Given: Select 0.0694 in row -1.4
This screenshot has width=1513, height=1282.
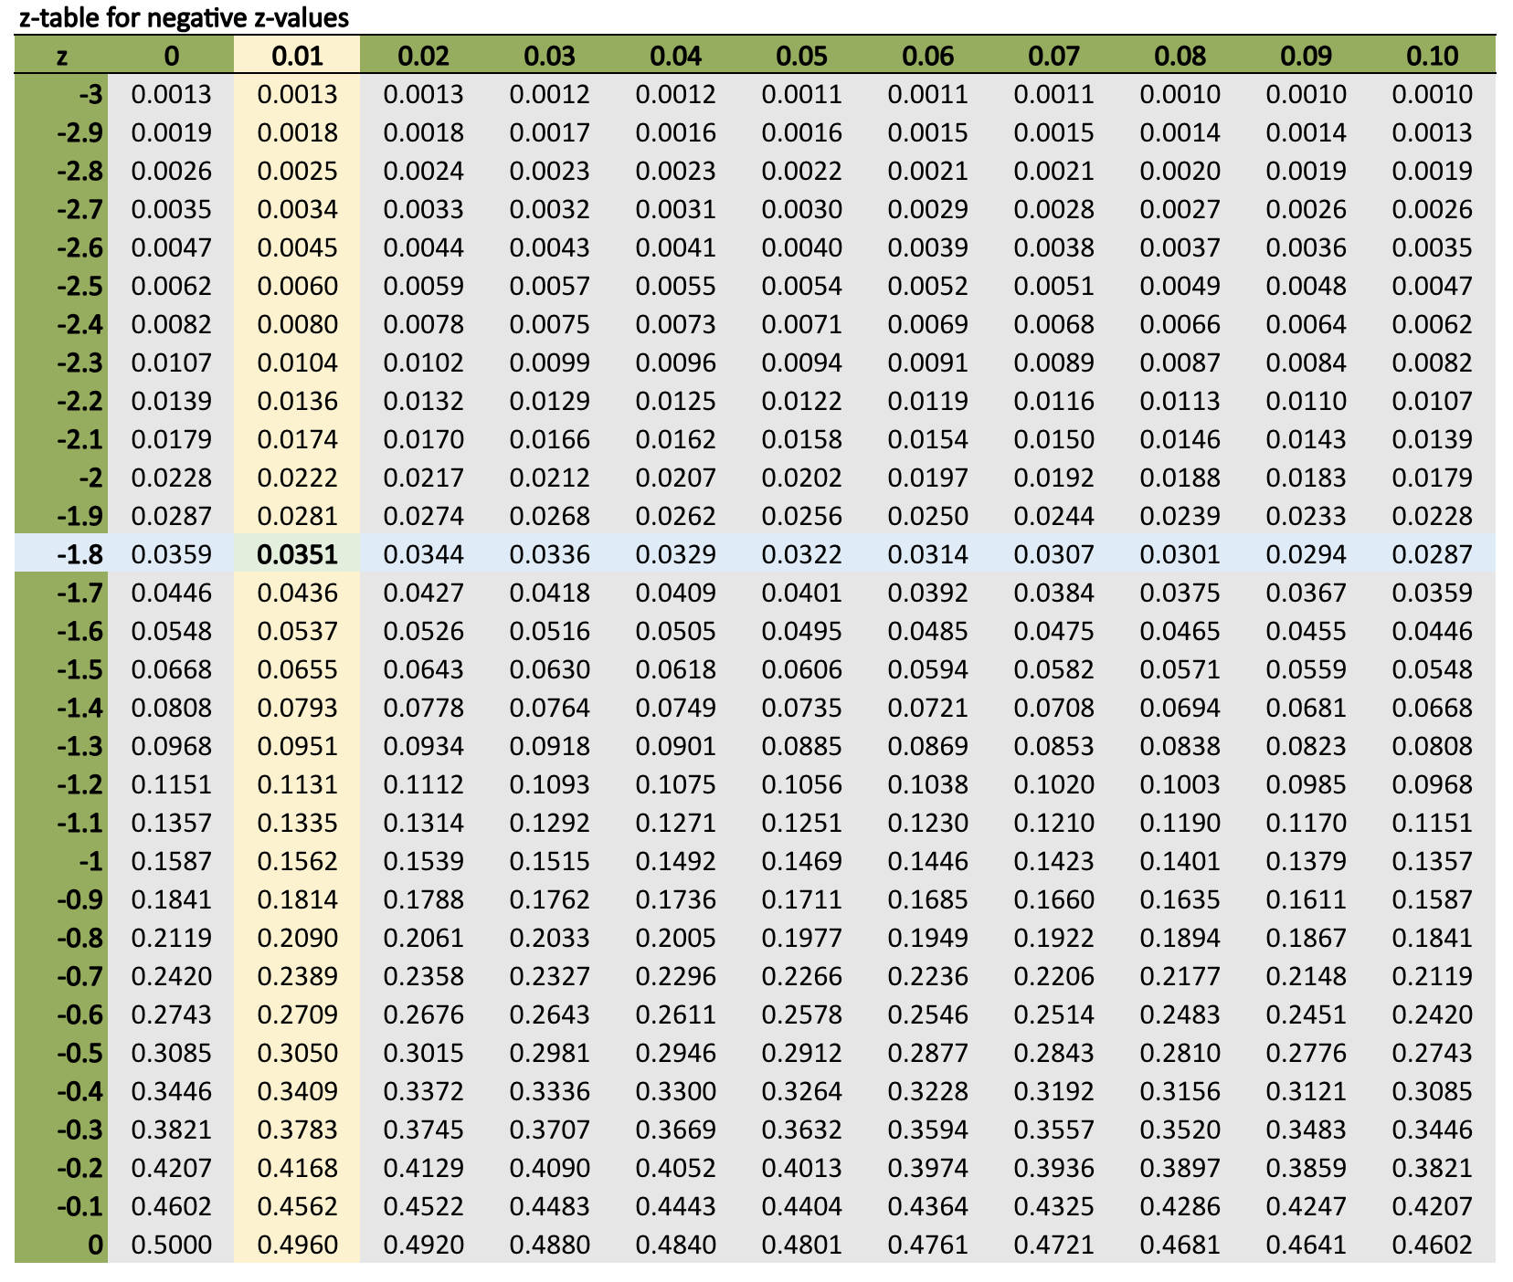Looking at the screenshot, I should pyautogui.click(x=1180, y=708).
